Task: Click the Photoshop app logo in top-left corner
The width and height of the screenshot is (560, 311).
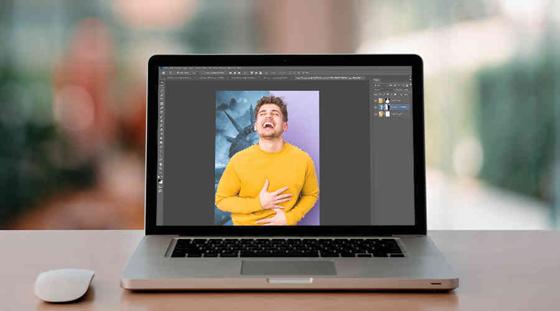Action: (160, 68)
